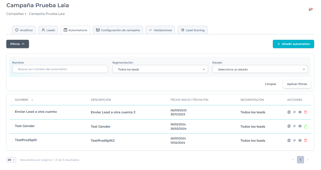Expand the 'Selecciona un estado' dropdown
321x170 pixels.
(x=260, y=69)
